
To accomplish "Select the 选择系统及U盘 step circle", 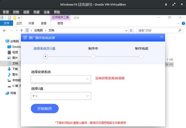I will pyautogui.click(x=45, y=56).
